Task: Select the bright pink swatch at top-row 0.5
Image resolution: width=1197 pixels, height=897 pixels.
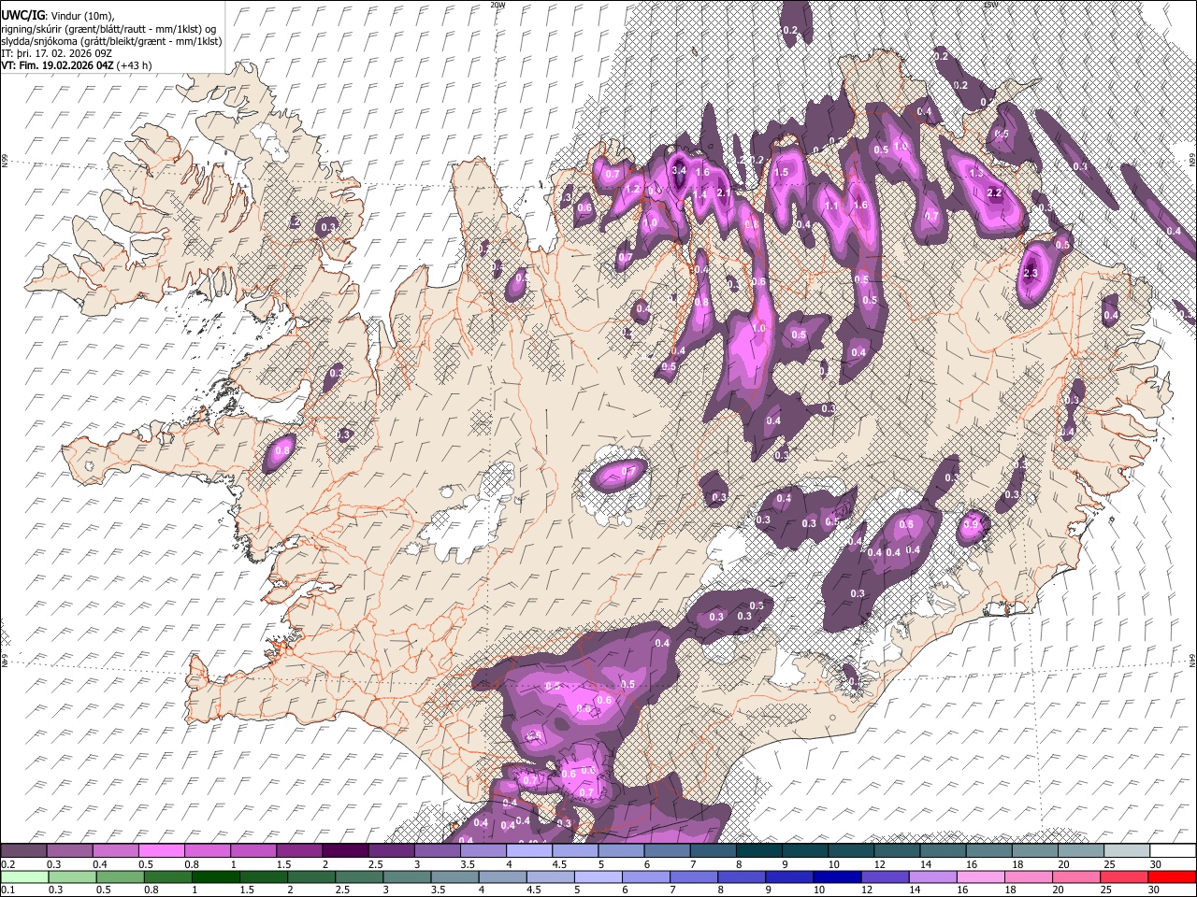Action: [x=161, y=851]
